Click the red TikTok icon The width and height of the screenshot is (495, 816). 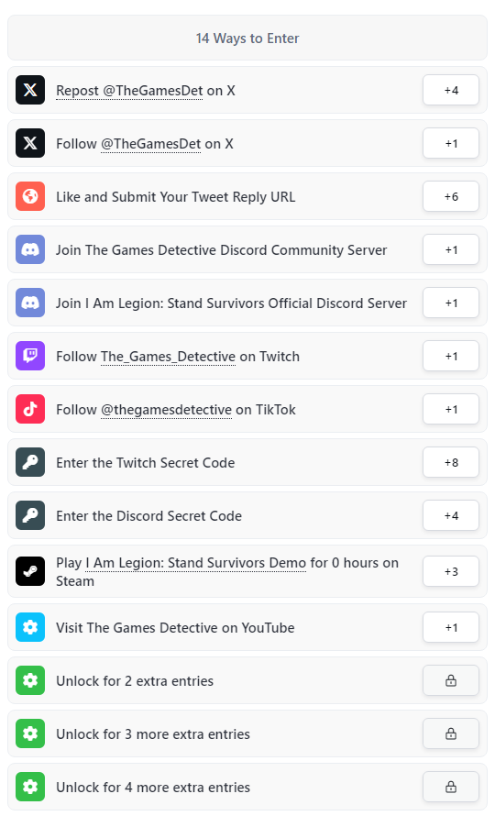coord(30,409)
